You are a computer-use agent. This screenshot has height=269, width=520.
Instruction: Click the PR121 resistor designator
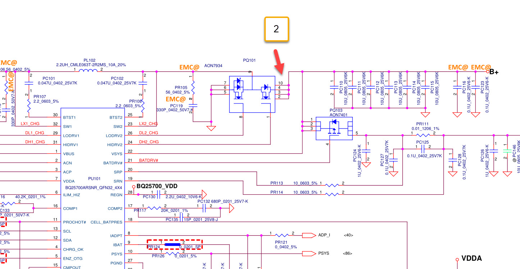coord(280,242)
